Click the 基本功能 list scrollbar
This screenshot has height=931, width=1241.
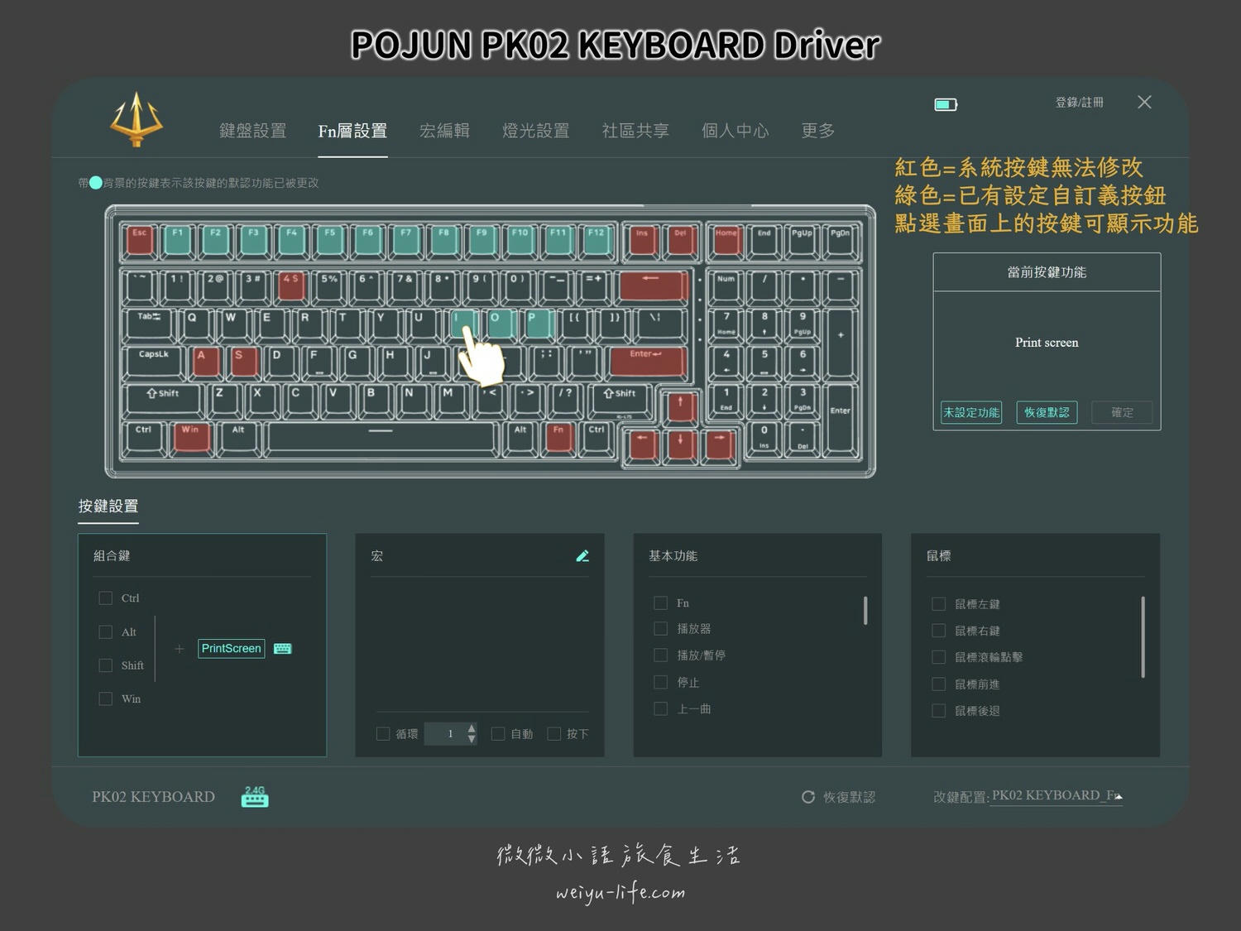[865, 611]
